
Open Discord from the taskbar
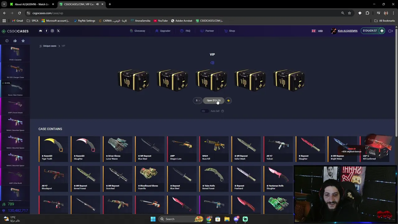click(236, 219)
